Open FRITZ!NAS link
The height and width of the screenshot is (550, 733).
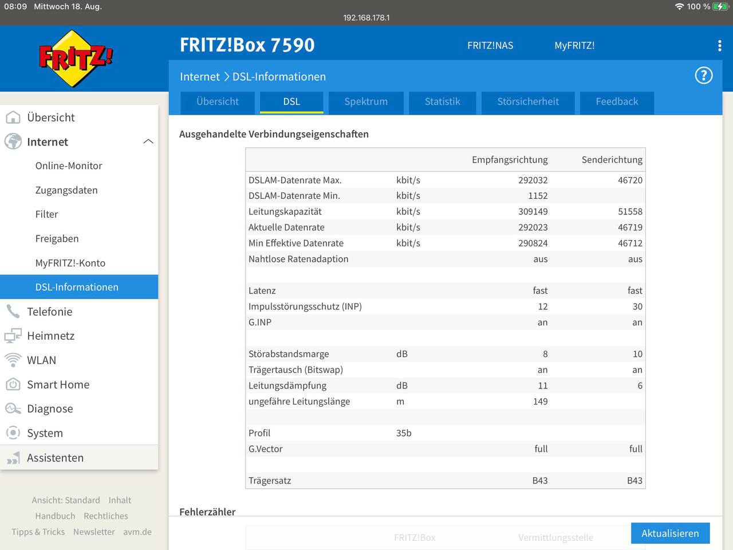[490, 46]
